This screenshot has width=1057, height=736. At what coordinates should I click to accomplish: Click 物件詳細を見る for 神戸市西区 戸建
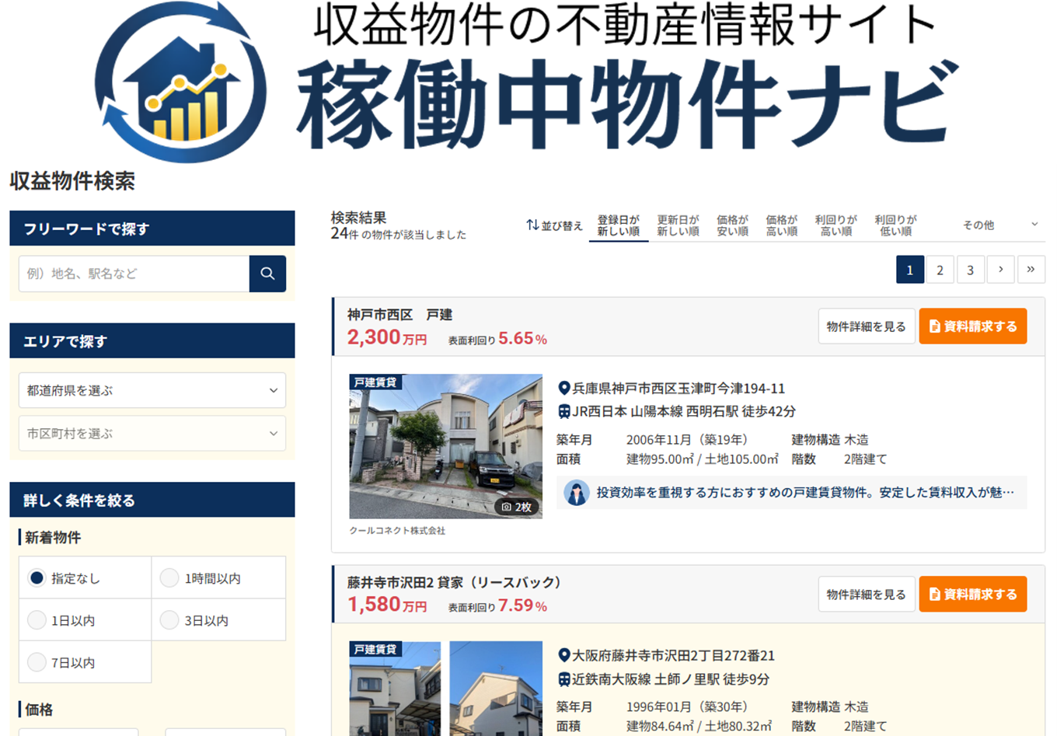pos(866,326)
